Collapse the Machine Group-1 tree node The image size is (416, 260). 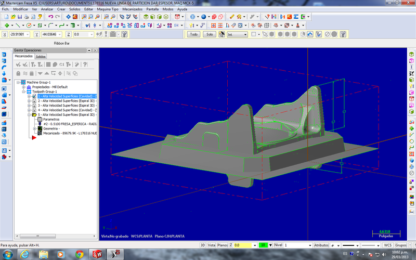coord(18,83)
